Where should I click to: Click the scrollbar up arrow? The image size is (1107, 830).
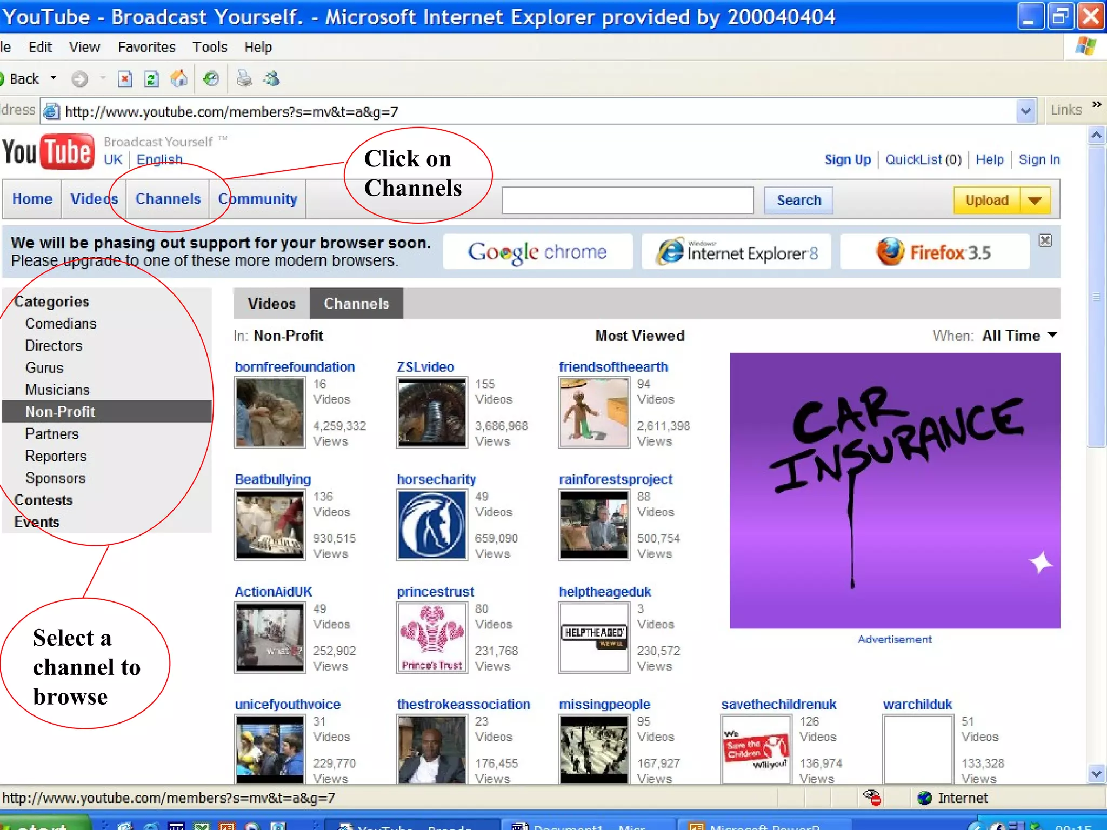point(1096,135)
